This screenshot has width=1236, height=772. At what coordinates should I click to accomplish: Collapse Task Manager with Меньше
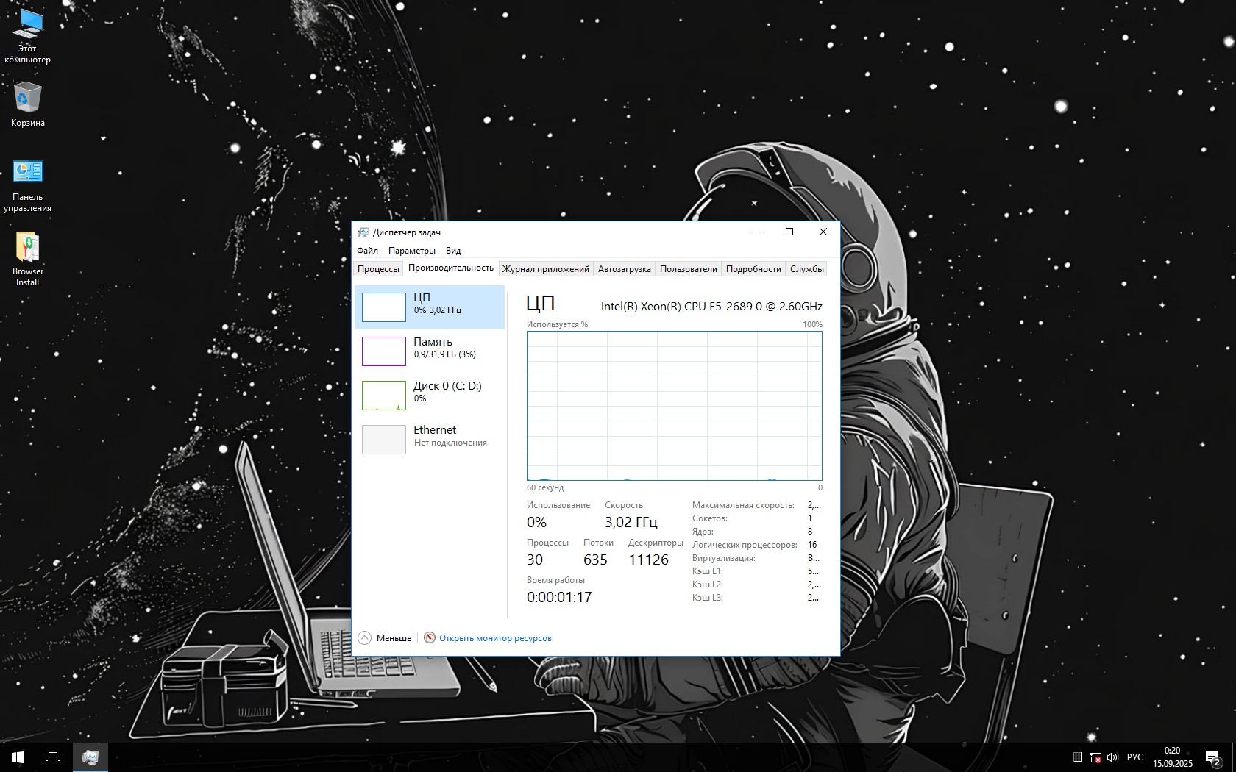pos(386,638)
